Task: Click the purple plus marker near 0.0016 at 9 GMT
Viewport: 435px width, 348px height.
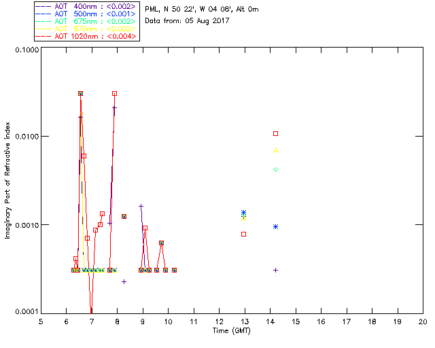Action: [141, 206]
